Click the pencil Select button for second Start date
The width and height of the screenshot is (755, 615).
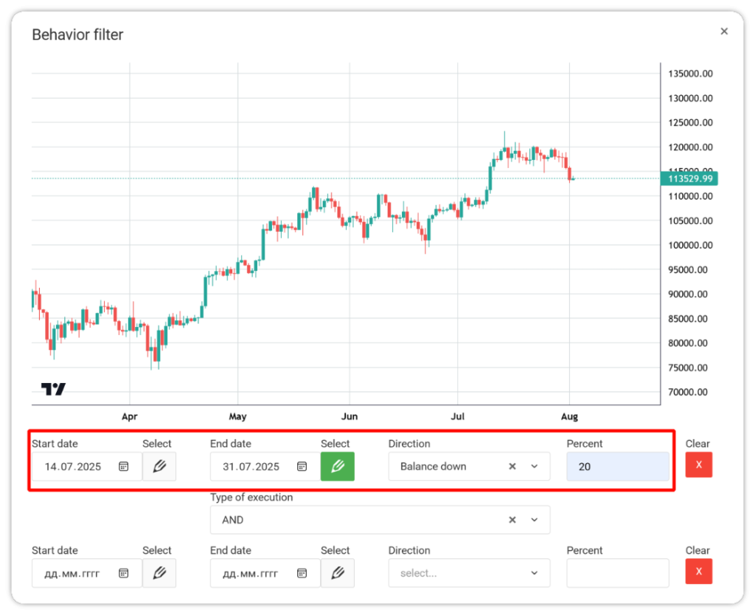[x=159, y=573]
